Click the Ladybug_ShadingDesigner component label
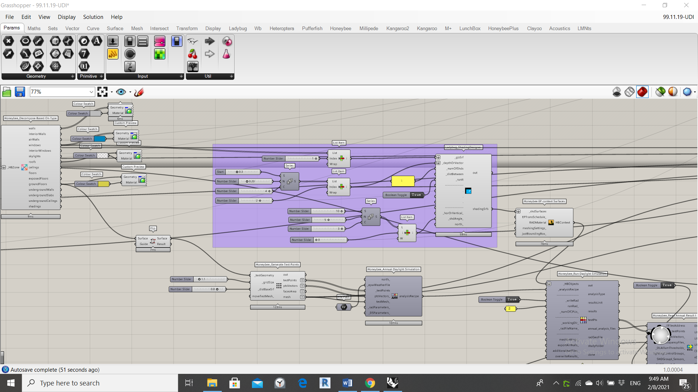 [464, 147]
